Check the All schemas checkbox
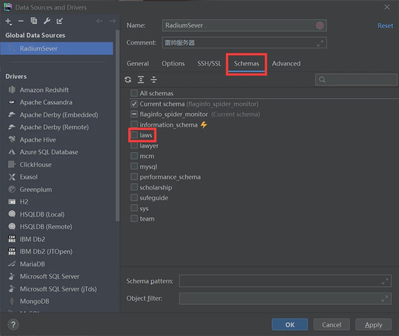Screen dimensions: 399x336 [x=134, y=93]
